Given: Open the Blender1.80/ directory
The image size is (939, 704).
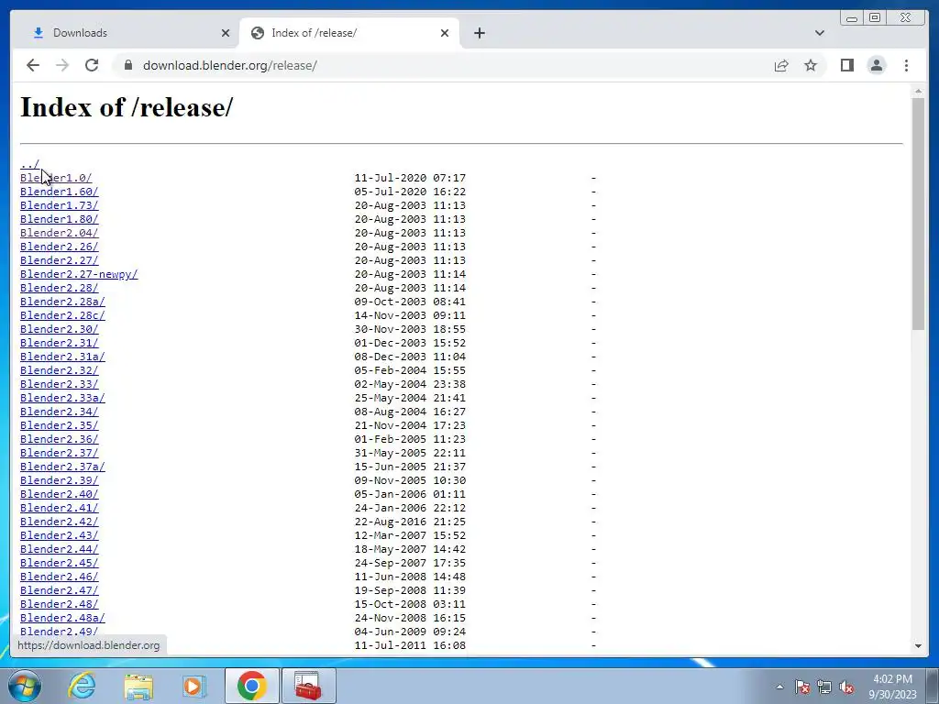Looking at the screenshot, I should 59,219.
